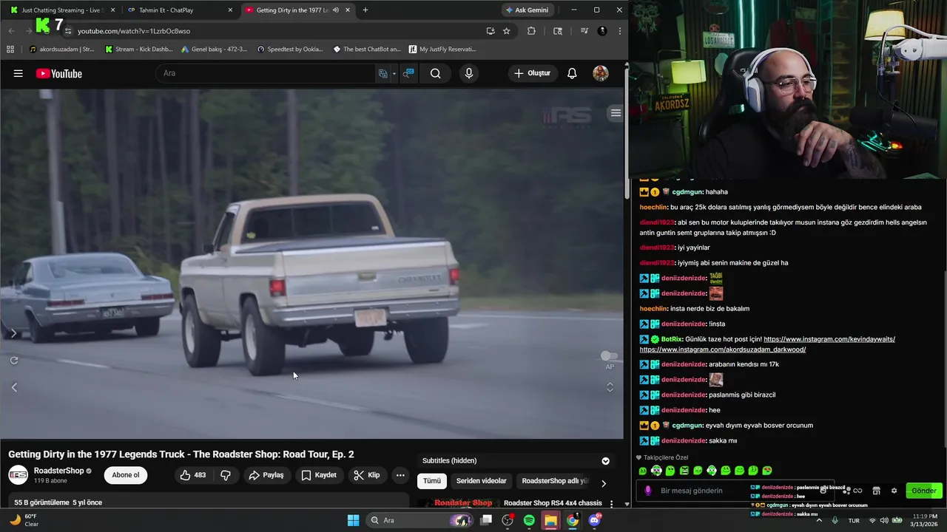947x532 pixels.
Task: Open options for Roadster Shop RS4 video
Action: click(x=611, y=504)
